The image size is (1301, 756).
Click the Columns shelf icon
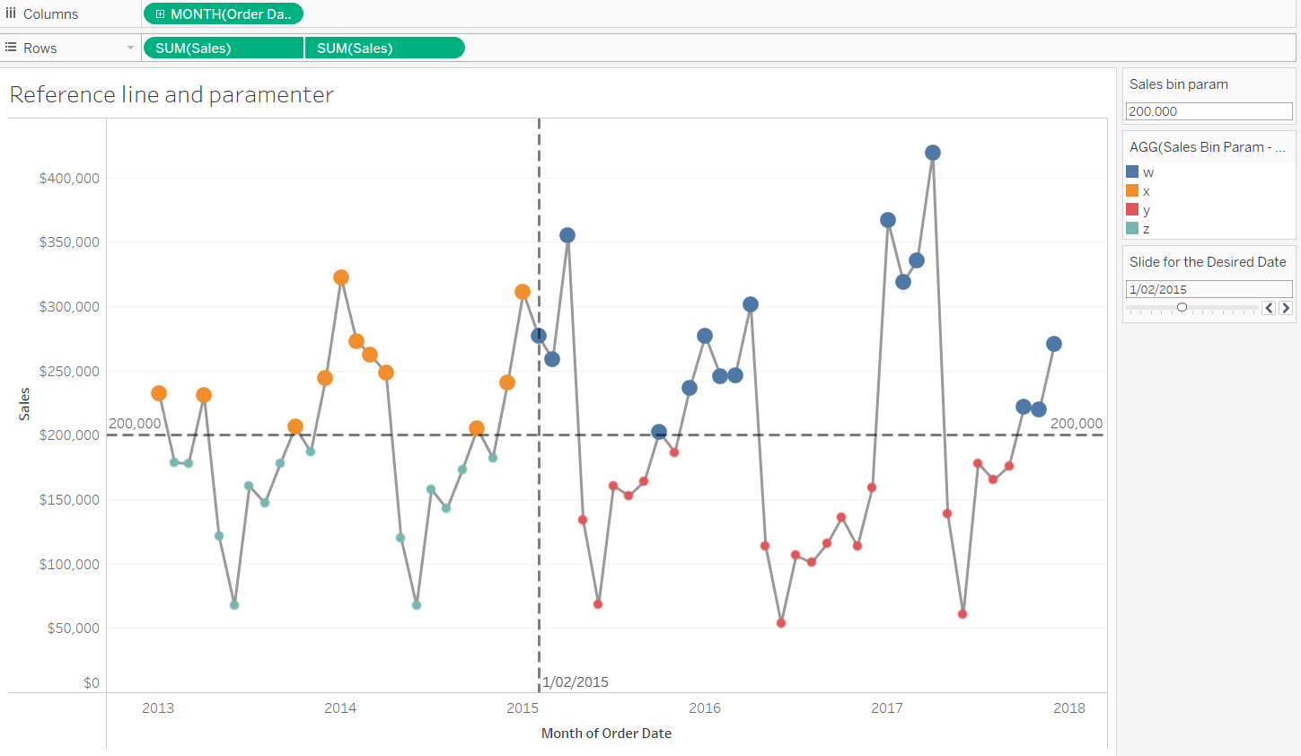[x=11, y=13]
